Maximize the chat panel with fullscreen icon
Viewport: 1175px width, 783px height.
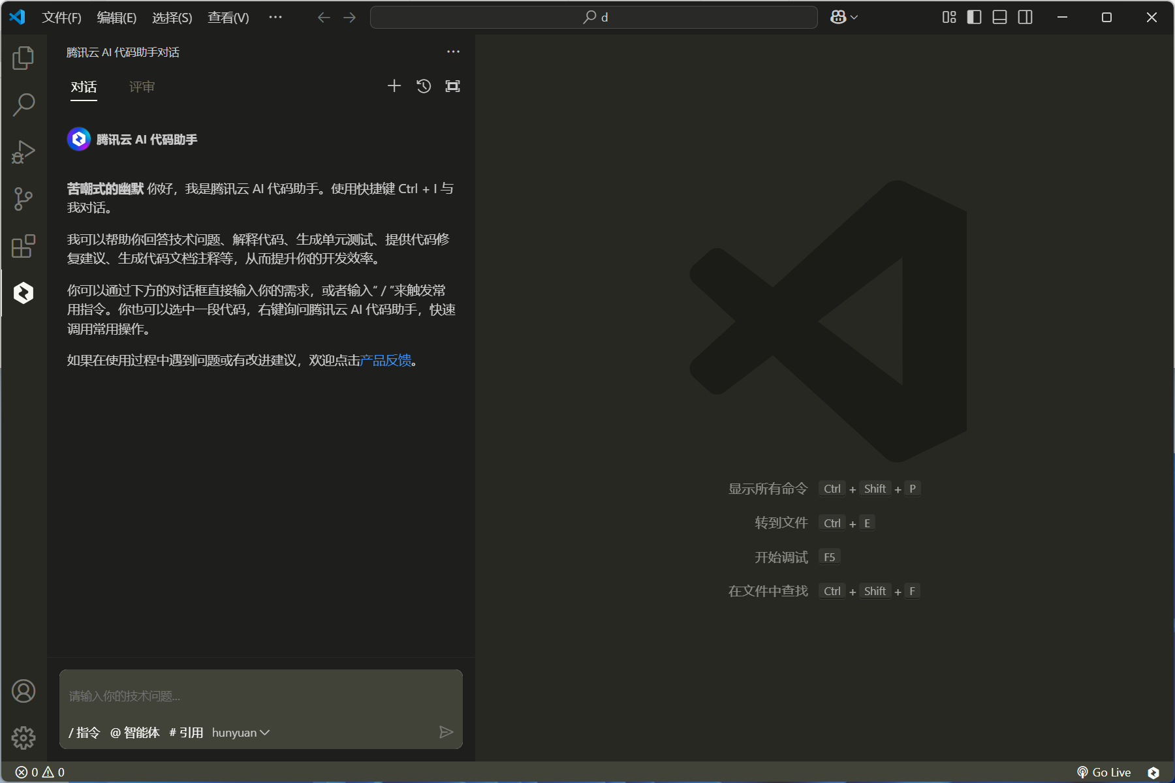[452, 86]
